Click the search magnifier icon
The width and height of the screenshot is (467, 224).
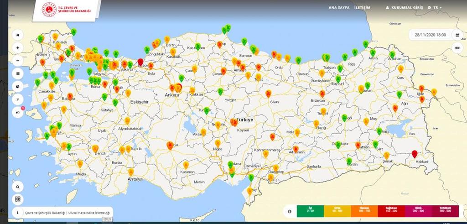click(17, 187)
